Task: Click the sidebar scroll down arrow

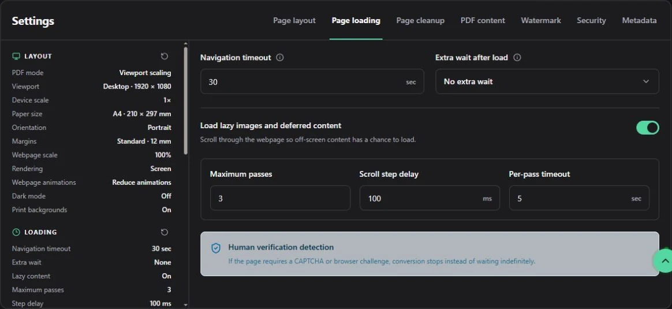Action: [185, 305]
